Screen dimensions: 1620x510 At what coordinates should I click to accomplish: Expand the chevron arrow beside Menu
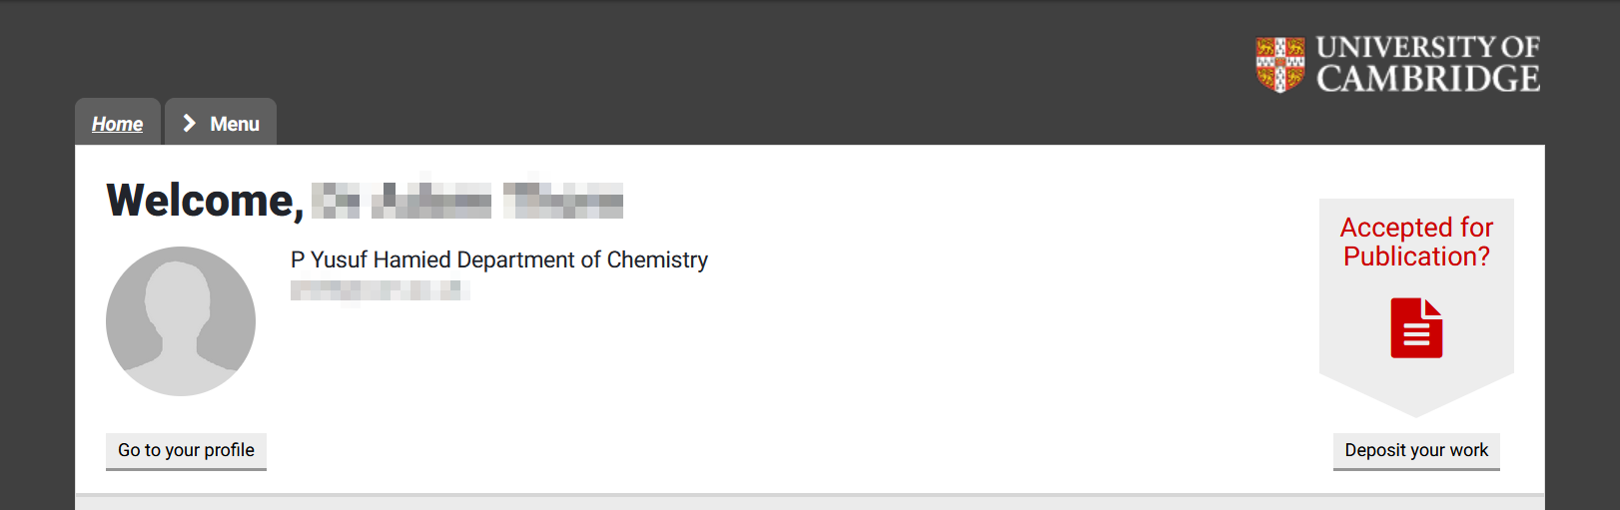coord(189,123)
